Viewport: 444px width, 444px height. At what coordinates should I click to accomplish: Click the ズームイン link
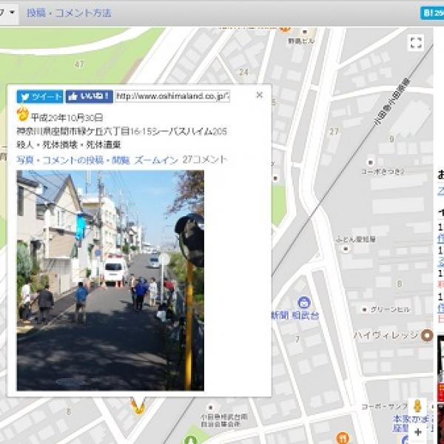[156, 161]
